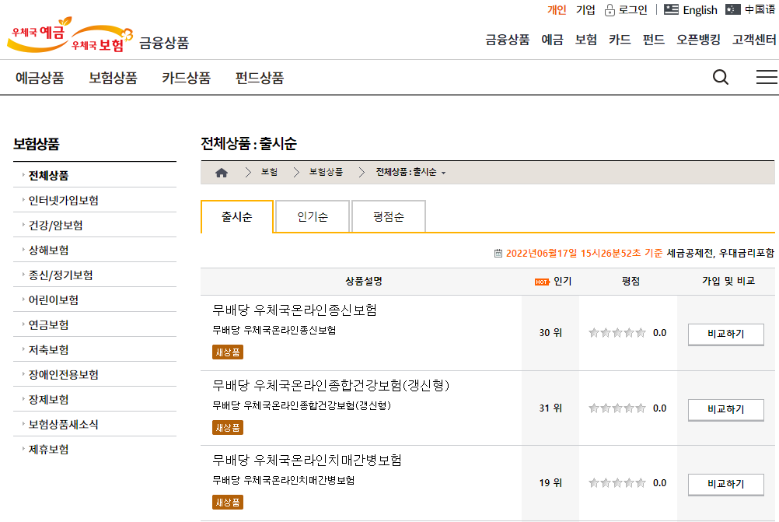Screen dimensions: 779x522
Task: Click 새상품 badge under 우체국온라인종신보험
Action: 228,352
